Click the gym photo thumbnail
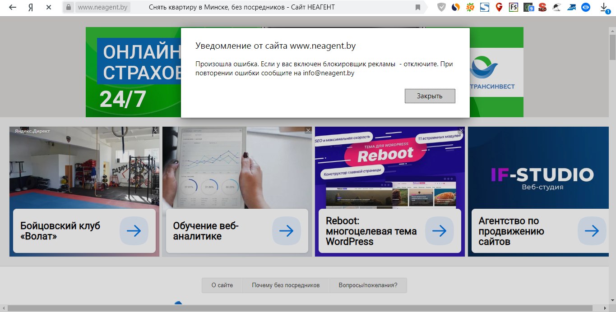 click(x=84, y=167)
